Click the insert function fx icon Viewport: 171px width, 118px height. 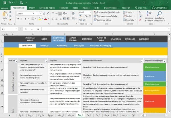pyautogui.click(x=38, y=29)
